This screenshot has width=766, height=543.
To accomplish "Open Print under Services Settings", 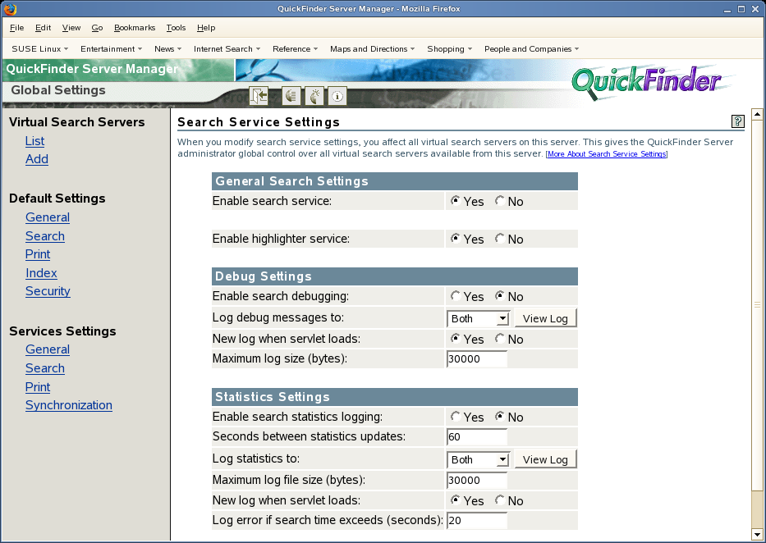I will [38, 387].
